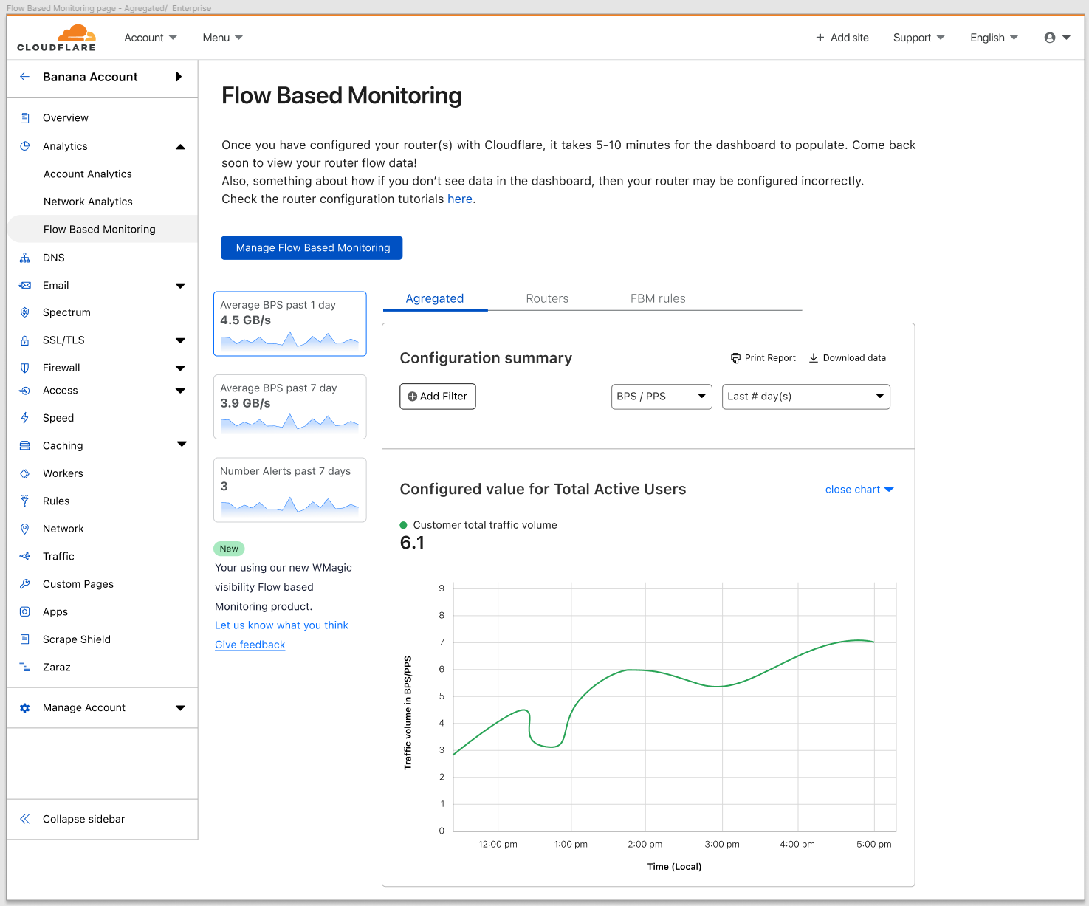Open the Support dropdown
Viewport: 1089px width, 906px height.
918,38
